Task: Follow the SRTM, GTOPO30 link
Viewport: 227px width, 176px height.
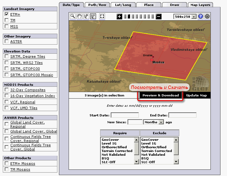Action: [25, 69]
